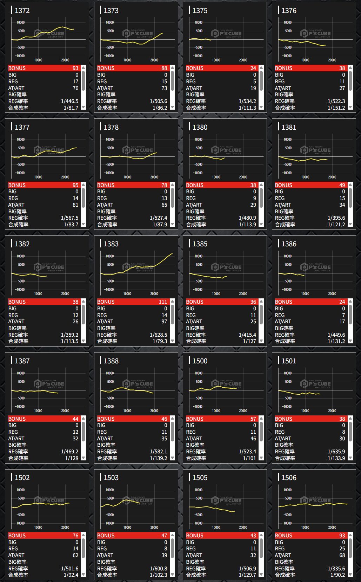
Task: Click the red BONUS 57 header row
Action: coord(222,419)
